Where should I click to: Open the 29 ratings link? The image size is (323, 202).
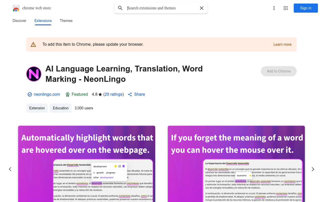point(113,94)
